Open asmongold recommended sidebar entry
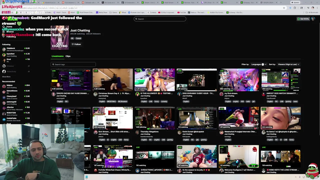Image resolution: width=320 pixels, height=180 pixels. point(16,103)
